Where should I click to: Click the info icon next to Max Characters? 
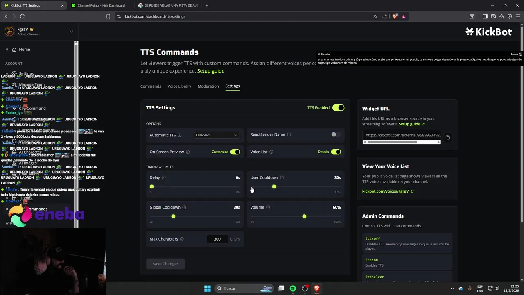(x=182, y=239)
